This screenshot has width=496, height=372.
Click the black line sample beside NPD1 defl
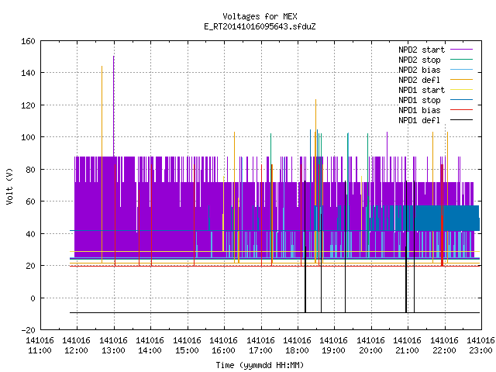(461, 120)
